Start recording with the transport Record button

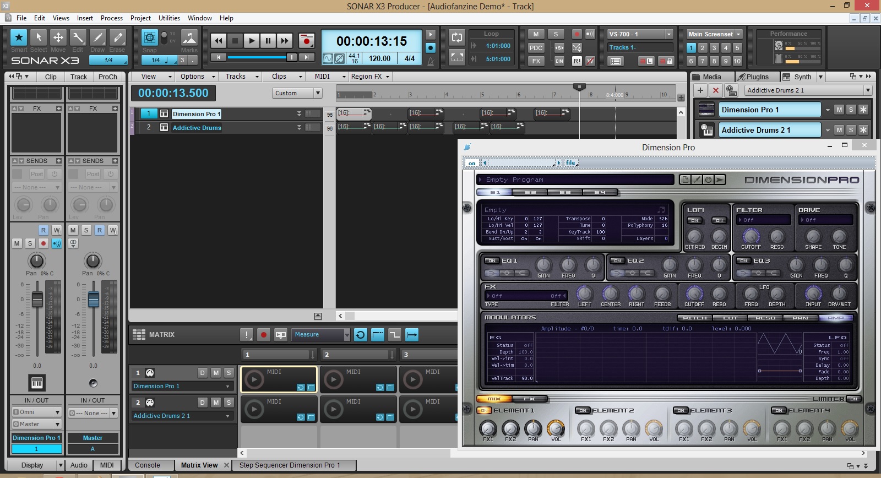click(306, 40)
